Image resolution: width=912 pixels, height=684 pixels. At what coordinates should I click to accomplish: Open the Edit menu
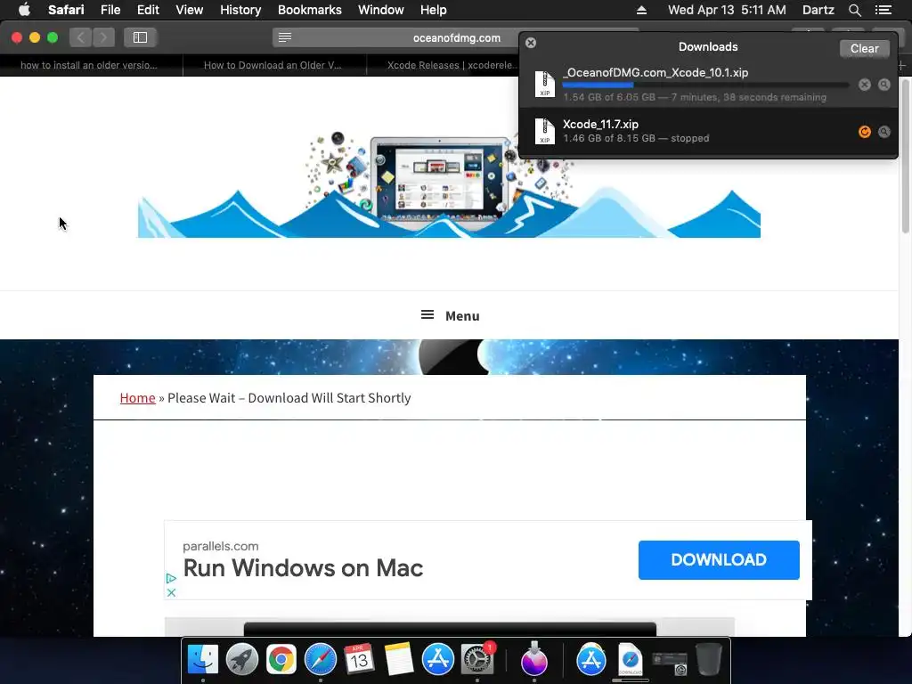(148, 10)
